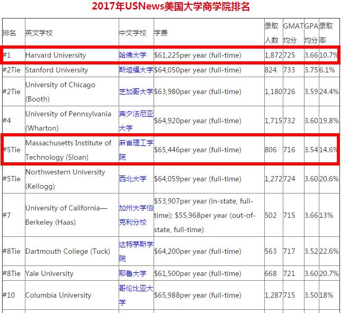Select the Yale University cell

tap(72, 273)
